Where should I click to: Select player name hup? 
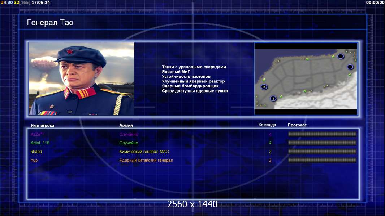pos(34,161)
